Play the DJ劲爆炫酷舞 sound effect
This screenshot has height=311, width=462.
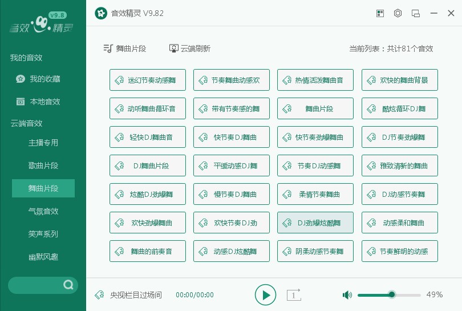point(315,223)
